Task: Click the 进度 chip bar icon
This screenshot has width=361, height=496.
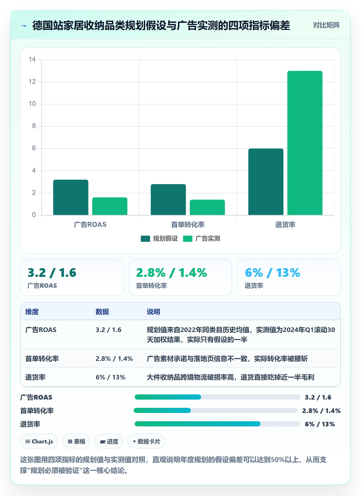Action: point(102,442)
